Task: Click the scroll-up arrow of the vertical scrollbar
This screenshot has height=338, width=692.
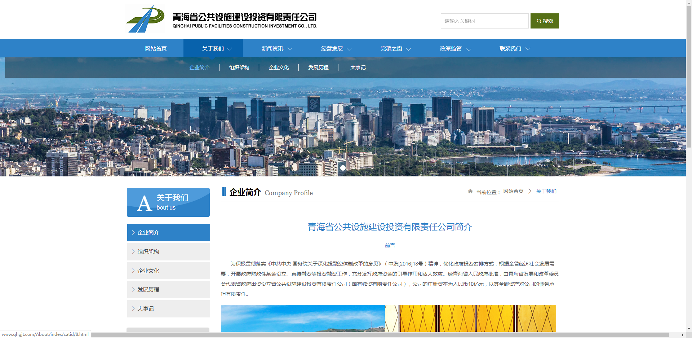Action: tap(689, 2)
